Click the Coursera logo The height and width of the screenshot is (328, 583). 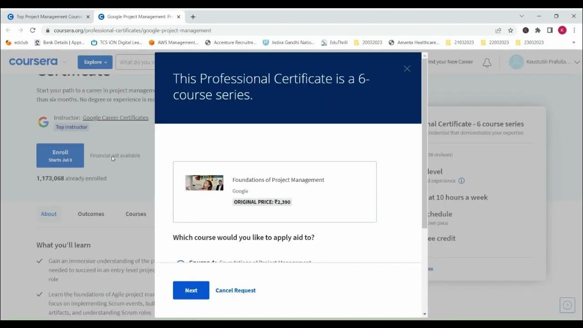click(33, 61)
